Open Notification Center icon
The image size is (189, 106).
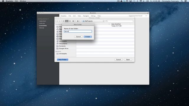pos(186,1)
